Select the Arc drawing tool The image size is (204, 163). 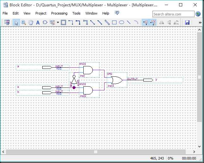pos(136,22)
